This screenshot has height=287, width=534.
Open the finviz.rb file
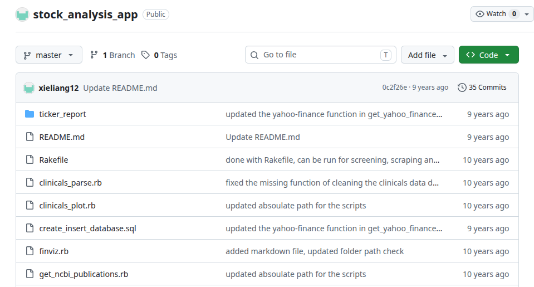[54, 251]
